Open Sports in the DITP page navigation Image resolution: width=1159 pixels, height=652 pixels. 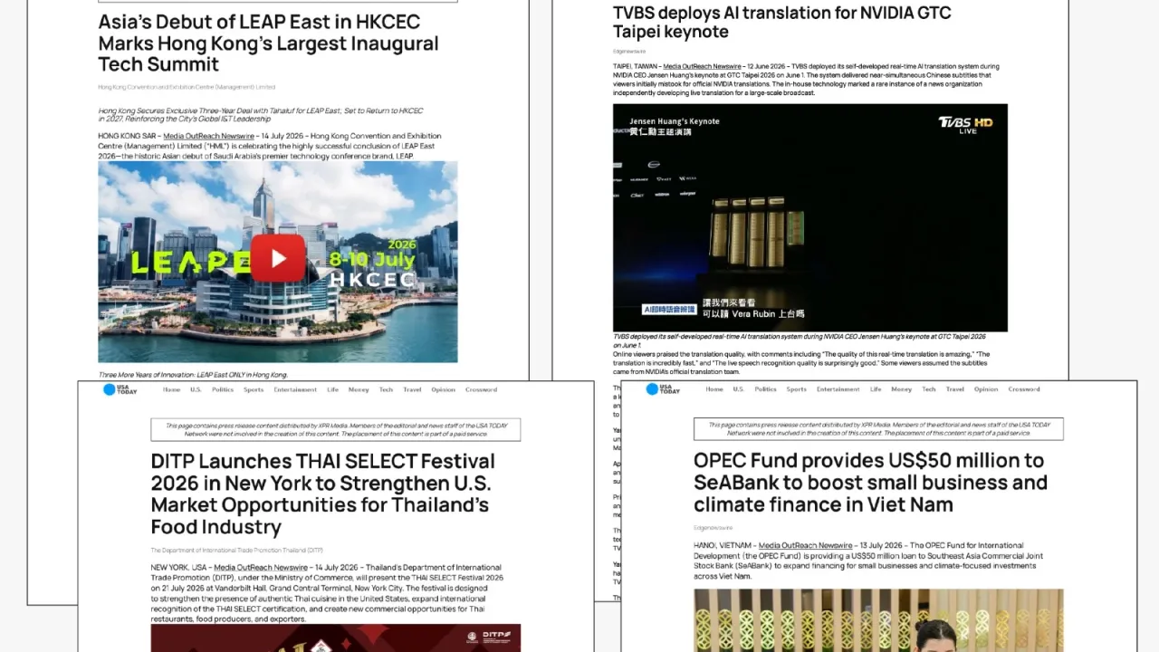pos(254,389)
